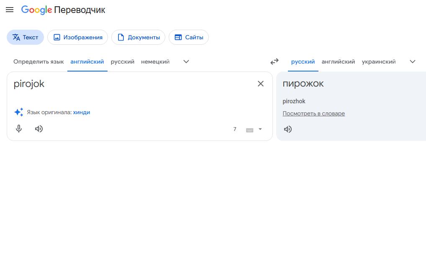Screen dimensions: 426x276
Task: Choose украинский as target language
Action: [x=379, y=62]
